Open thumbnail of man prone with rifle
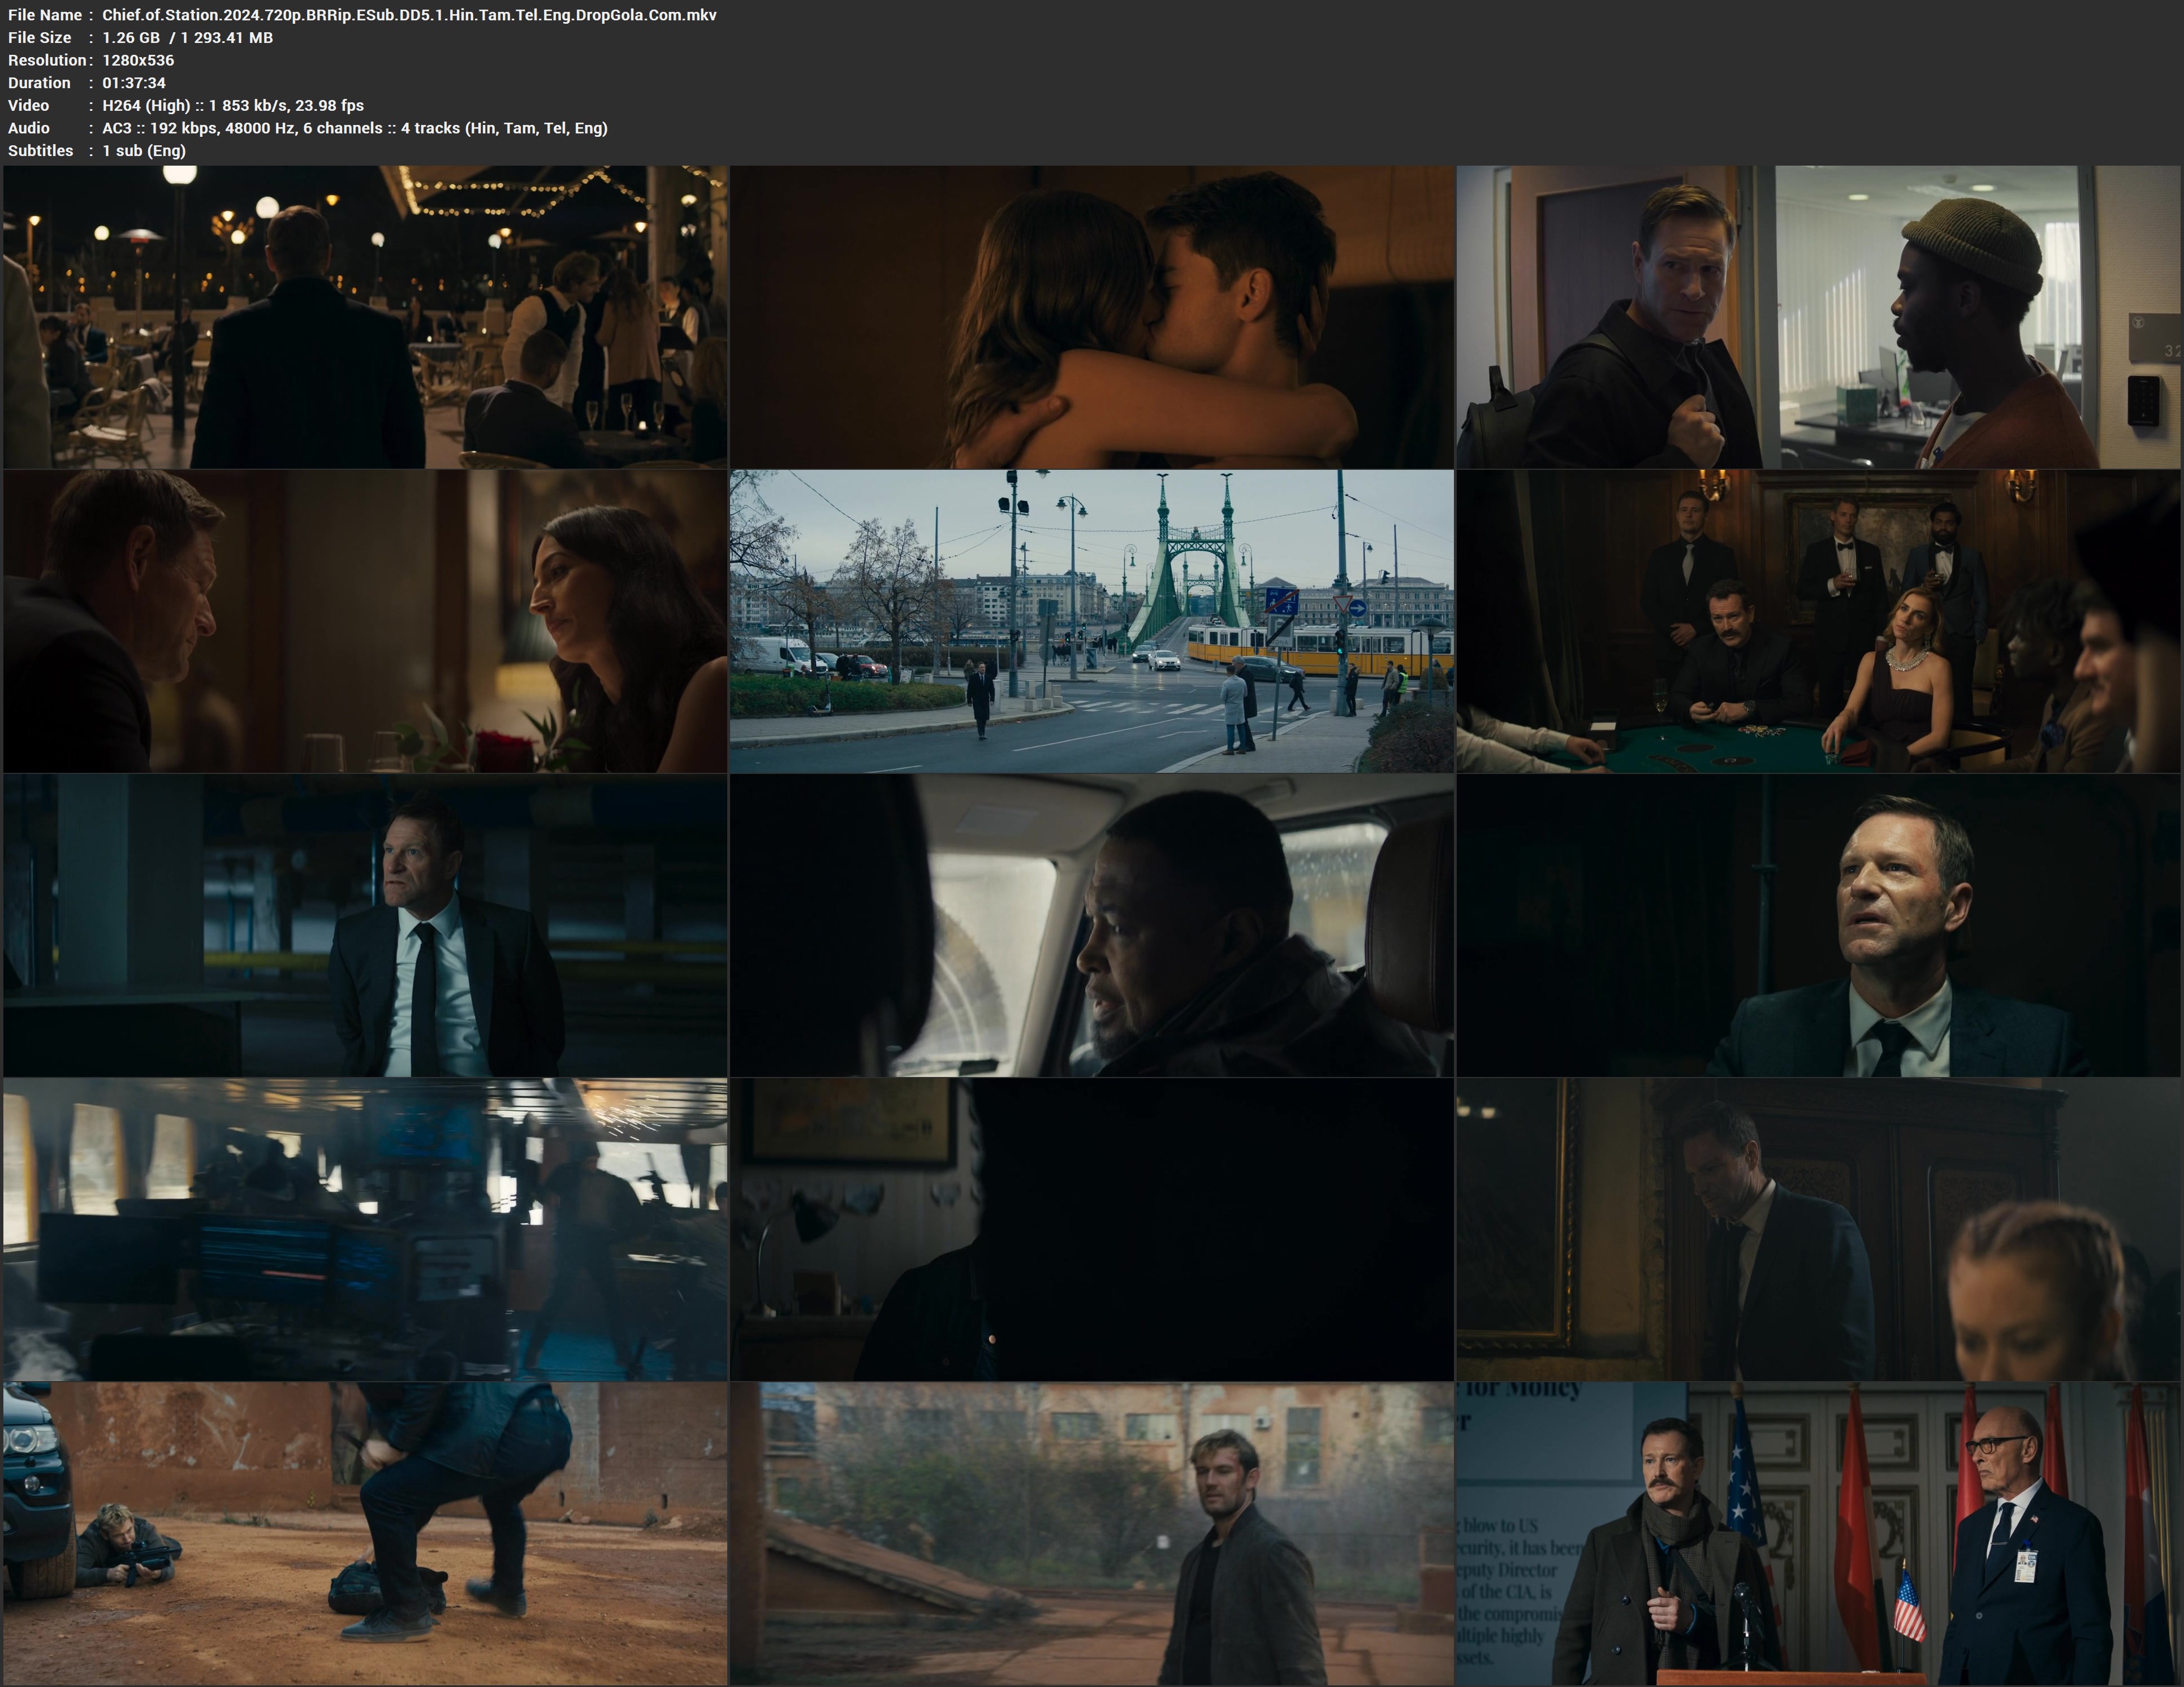Screen dimensions: 2184x1687 [365, 1534]
